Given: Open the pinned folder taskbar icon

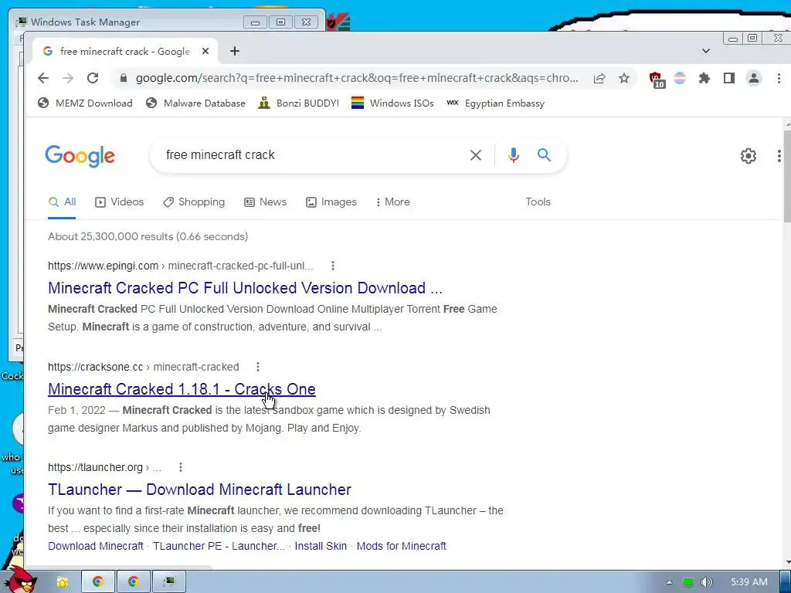Looking at the screenshot, I should [x=62, y=582].
